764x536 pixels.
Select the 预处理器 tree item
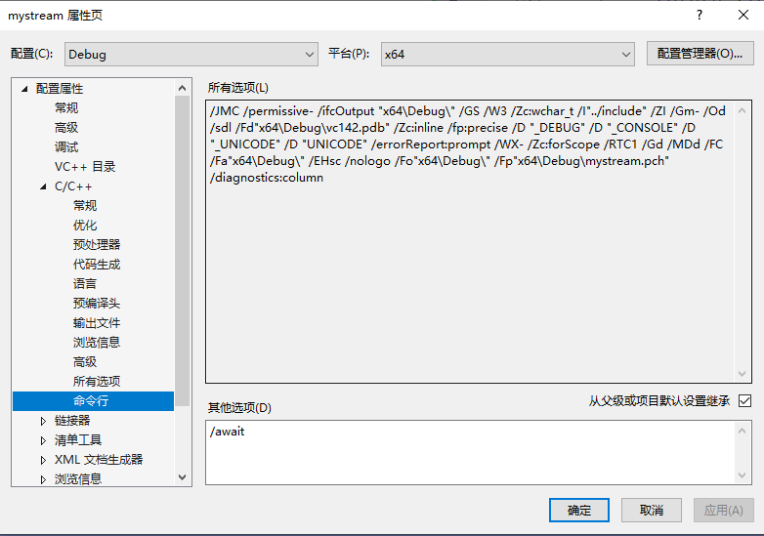click(x=97, y=244)
